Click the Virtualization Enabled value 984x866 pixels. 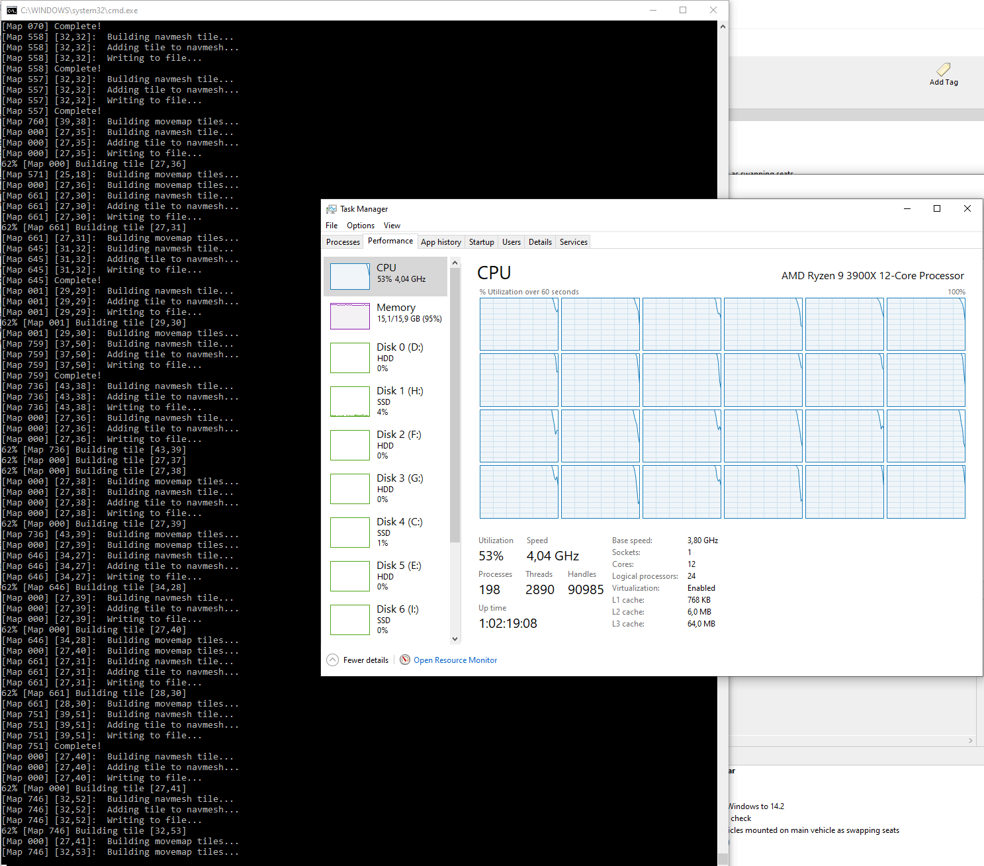pos(701,588)
